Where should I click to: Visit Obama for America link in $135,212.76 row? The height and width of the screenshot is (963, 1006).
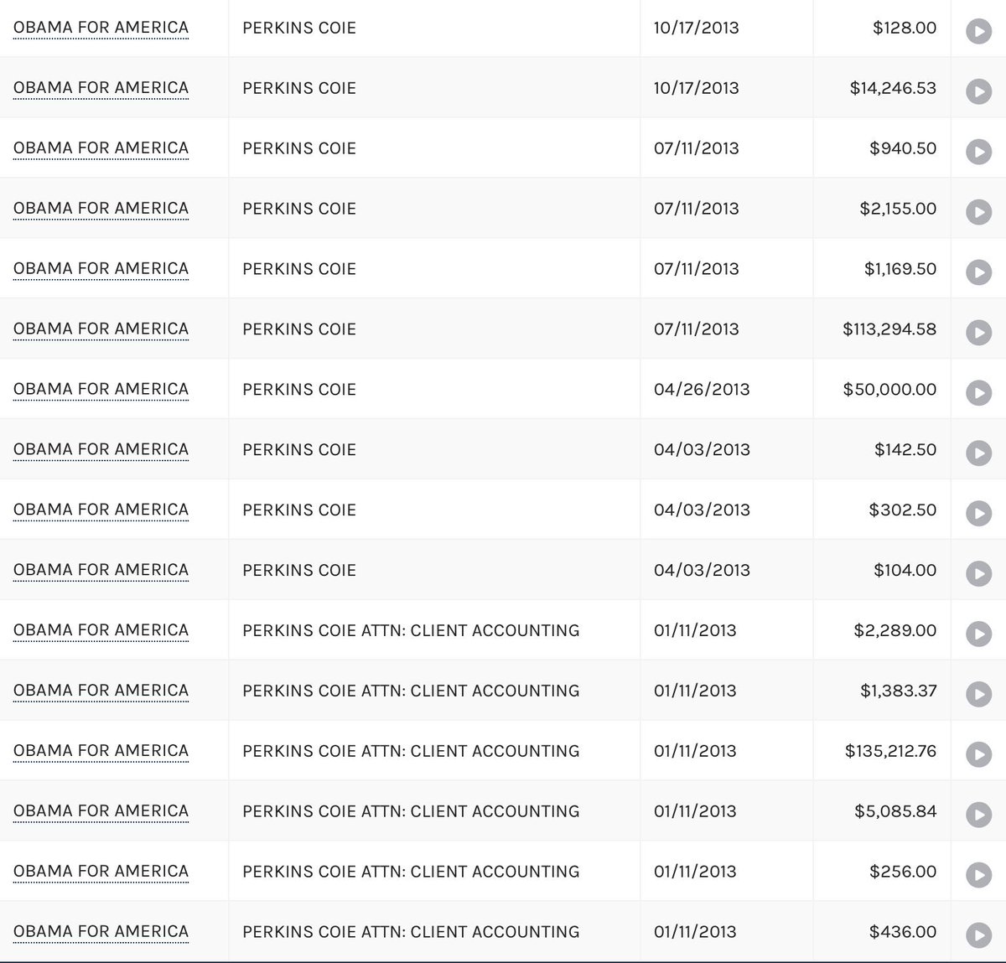(x=101, y=752)
